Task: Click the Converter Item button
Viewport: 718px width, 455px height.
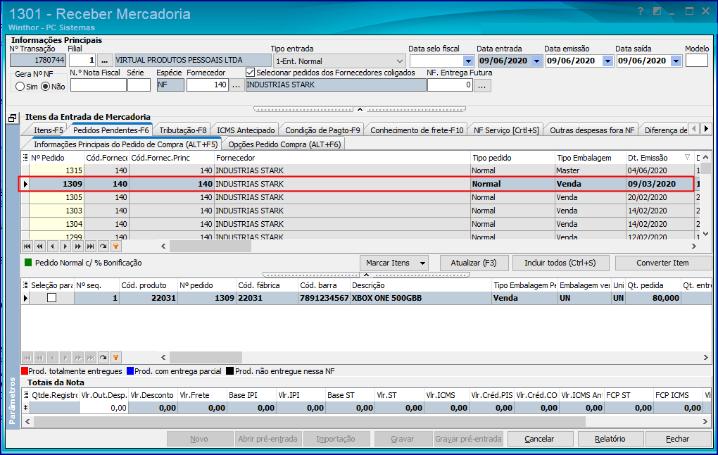Action: (662, 263)
